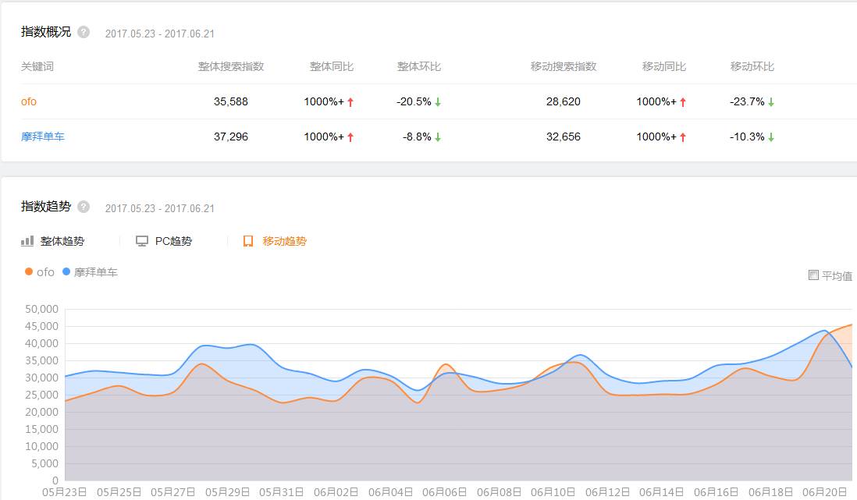Click the 06月10日 label on chart axis
Image resolution: width=857 pixels, height=500 pixels.
pyautogui.click(x=553, y=492)
